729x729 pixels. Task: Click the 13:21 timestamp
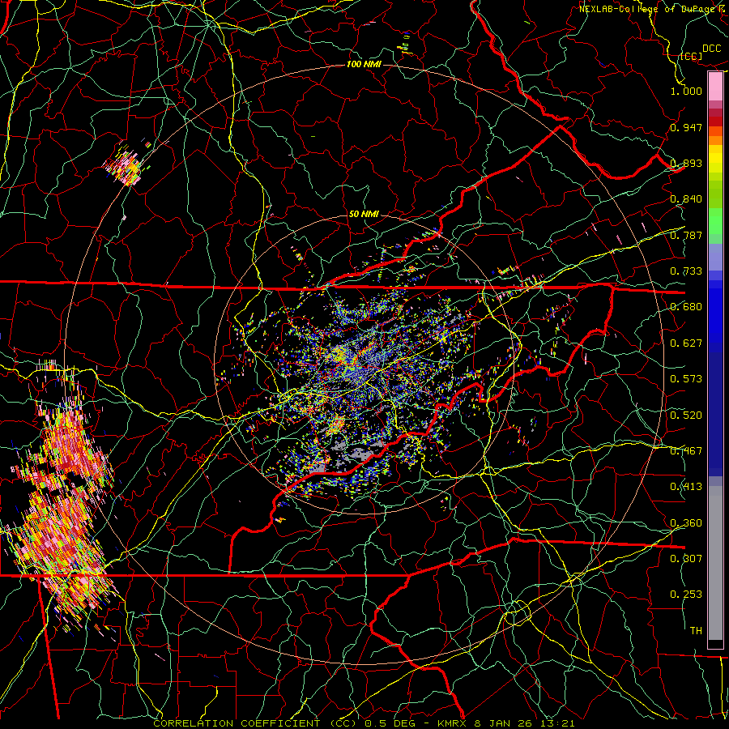(558, 723)
